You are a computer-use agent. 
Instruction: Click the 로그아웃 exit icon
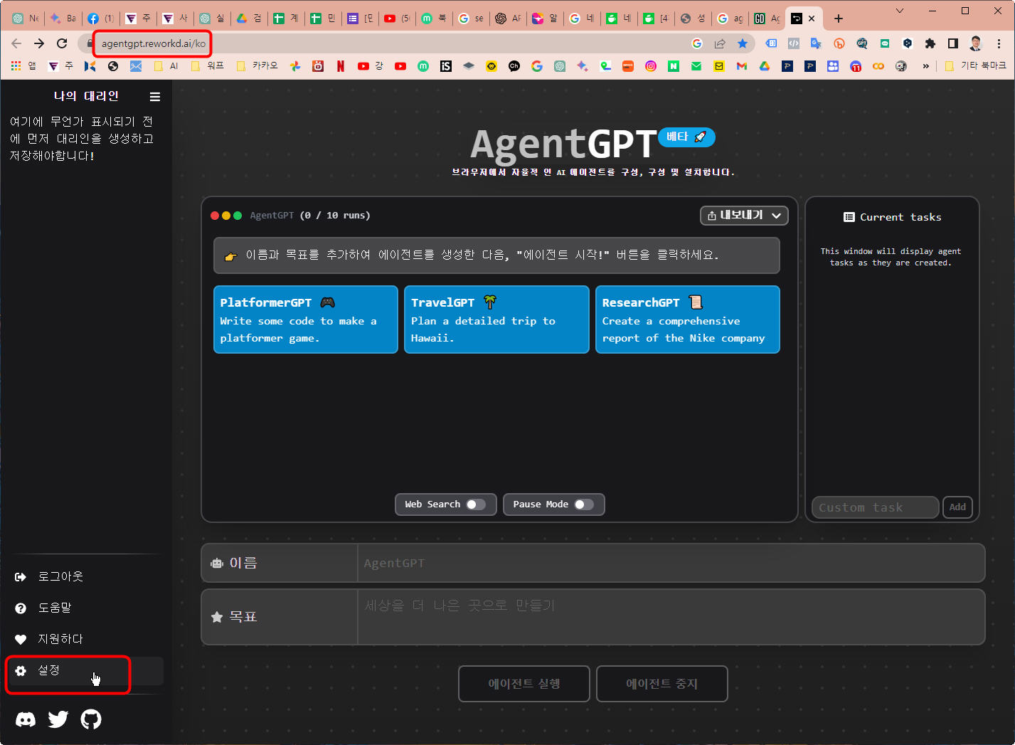tap(21, 576)
